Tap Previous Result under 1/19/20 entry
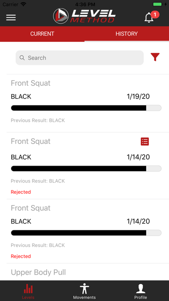Viewport: 169px width, 301px height. click(38, 120)
